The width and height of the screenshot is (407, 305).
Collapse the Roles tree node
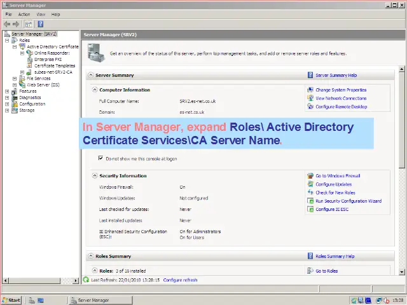(7, 41)
